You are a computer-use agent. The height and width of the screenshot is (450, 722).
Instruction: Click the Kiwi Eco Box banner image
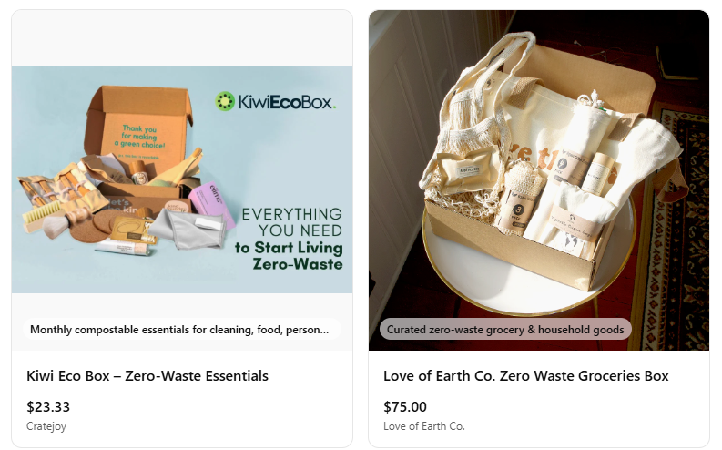pyautogui.click(x=182, y=180)
